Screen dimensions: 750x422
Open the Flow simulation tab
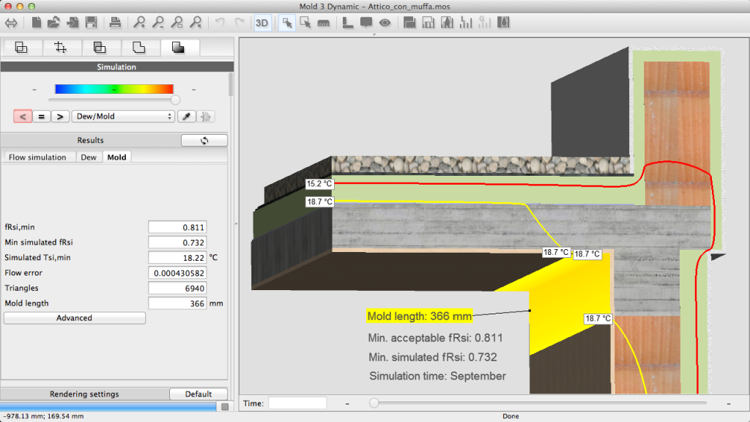pos(38,157)
